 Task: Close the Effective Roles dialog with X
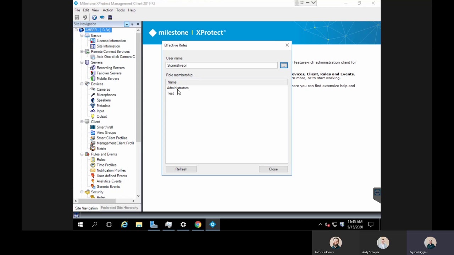pyautogui.click(x=287, y=45)
